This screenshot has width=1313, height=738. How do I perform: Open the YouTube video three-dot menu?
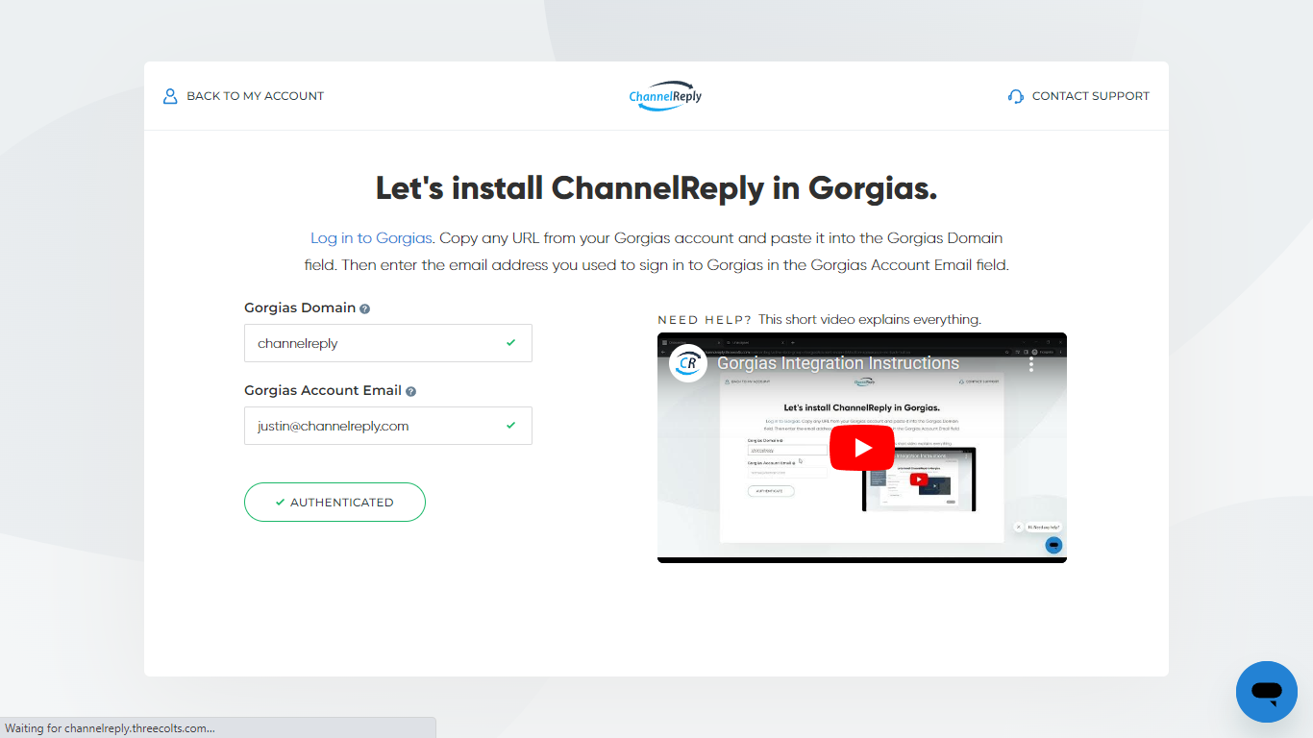tap(1031, 364)
